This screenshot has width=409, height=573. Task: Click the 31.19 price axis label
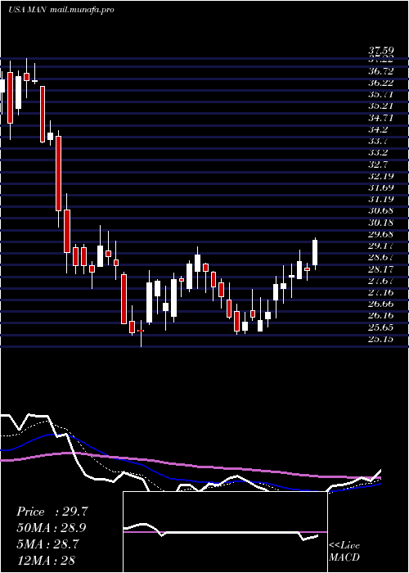coord(381,200)
